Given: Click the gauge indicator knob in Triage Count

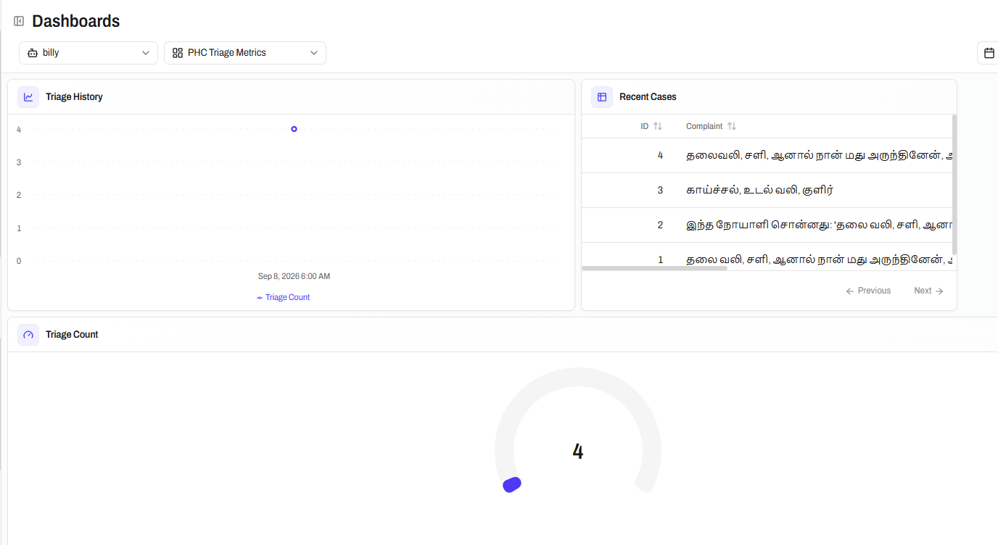Looking at the screenshot, I should point(512,485).
